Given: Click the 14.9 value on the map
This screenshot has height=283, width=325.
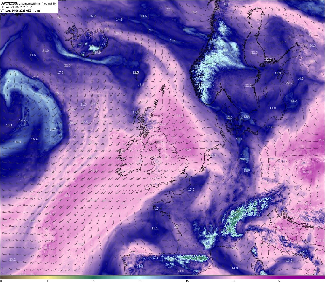Looking at the screenshot, I should click(x=235, y=268).
